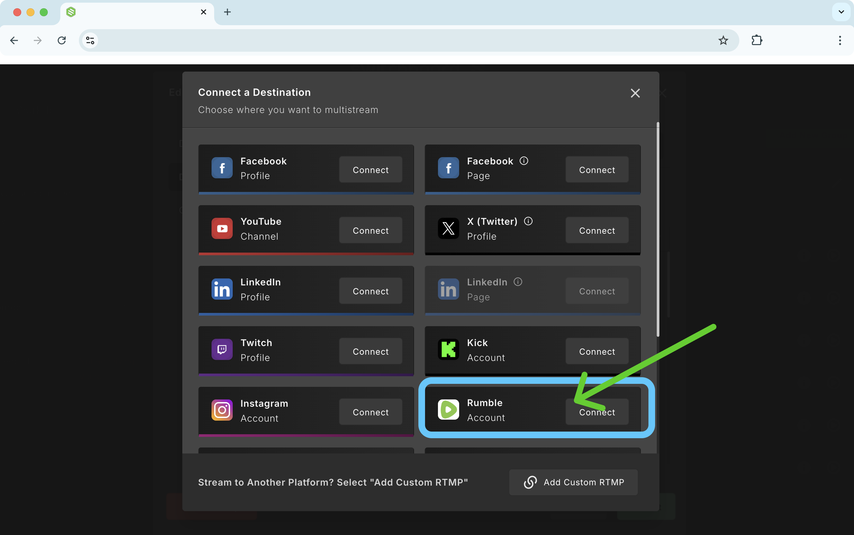Open info tooltip next to LinkedIn Page
Image resolution: width=854 pixels, height=535 pixels.
(518, 282)
